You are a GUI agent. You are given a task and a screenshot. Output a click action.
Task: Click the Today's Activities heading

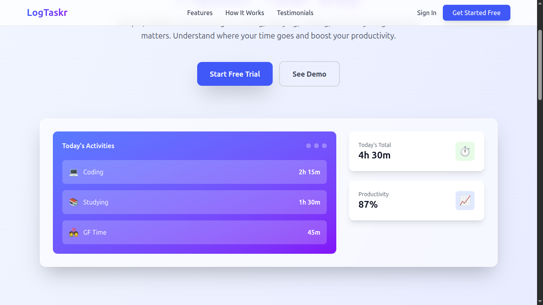pyautogui.click(x=88, y=146)
